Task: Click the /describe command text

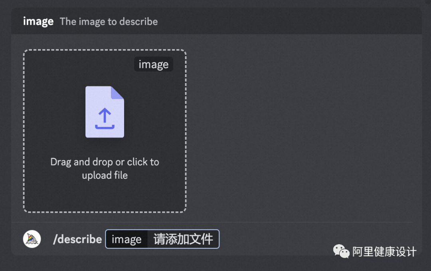Action: click(x=77, y=239)
